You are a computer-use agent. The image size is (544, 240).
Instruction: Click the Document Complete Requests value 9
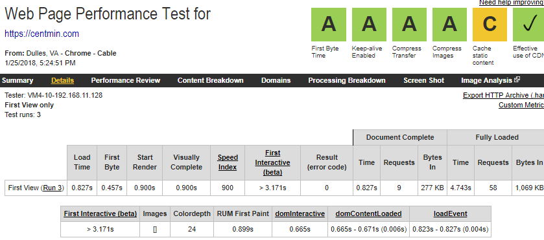(x=399, y=188)
